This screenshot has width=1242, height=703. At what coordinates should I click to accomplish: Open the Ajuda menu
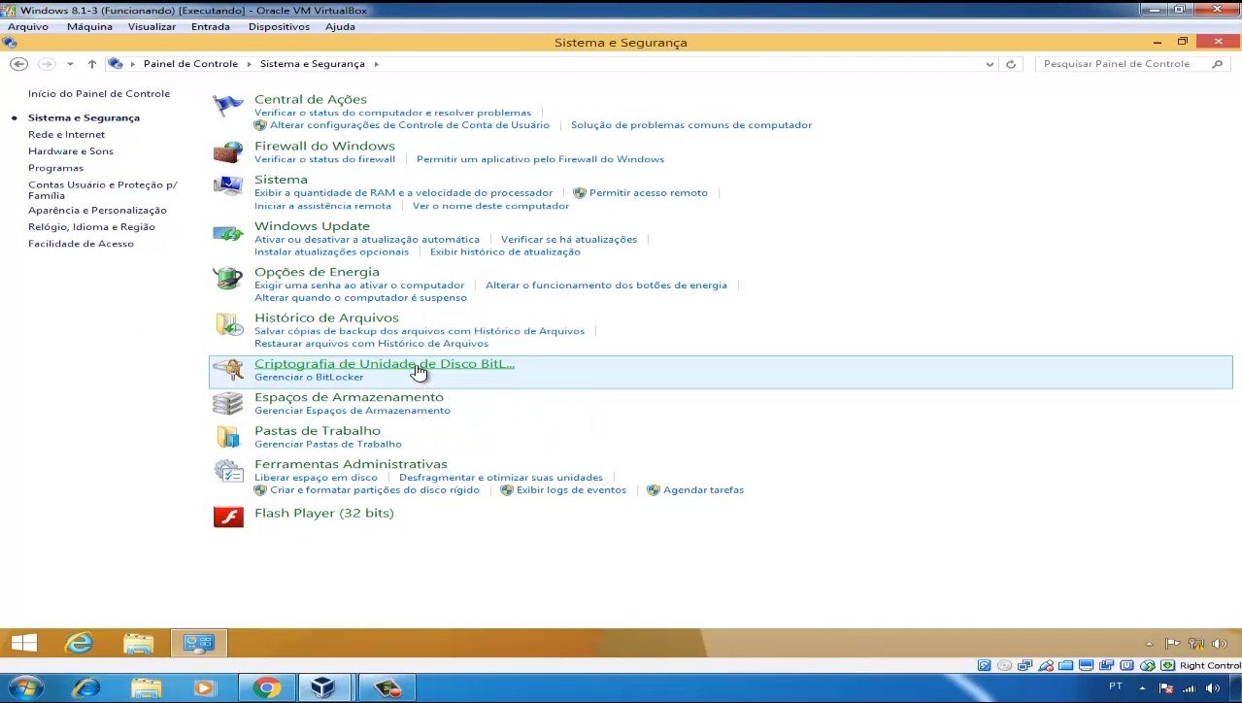340,26
